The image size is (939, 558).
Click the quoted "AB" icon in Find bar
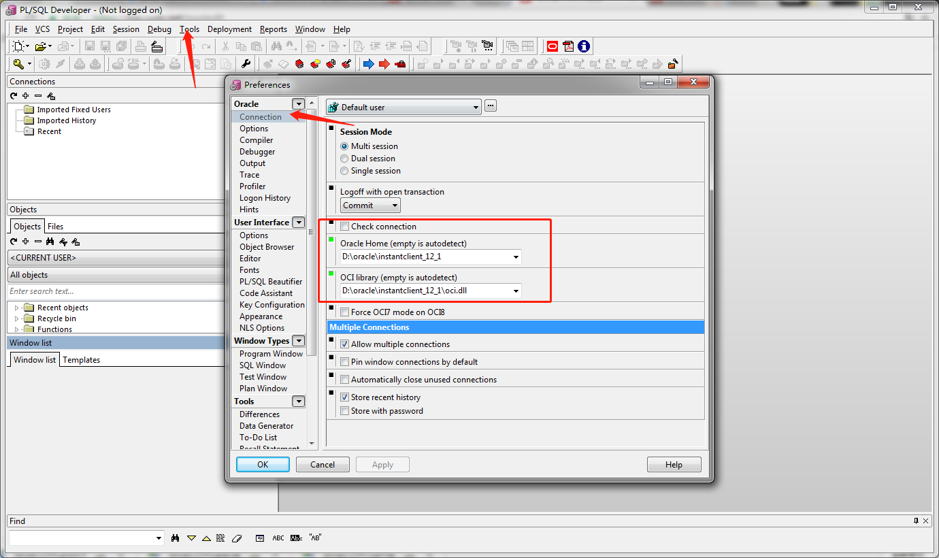click(x=315, y=538)
